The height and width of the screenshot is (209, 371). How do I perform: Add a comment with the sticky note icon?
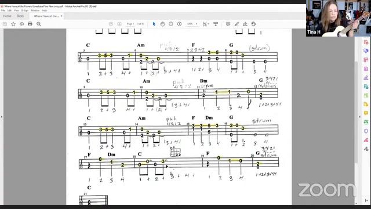(x=228, y=24)
